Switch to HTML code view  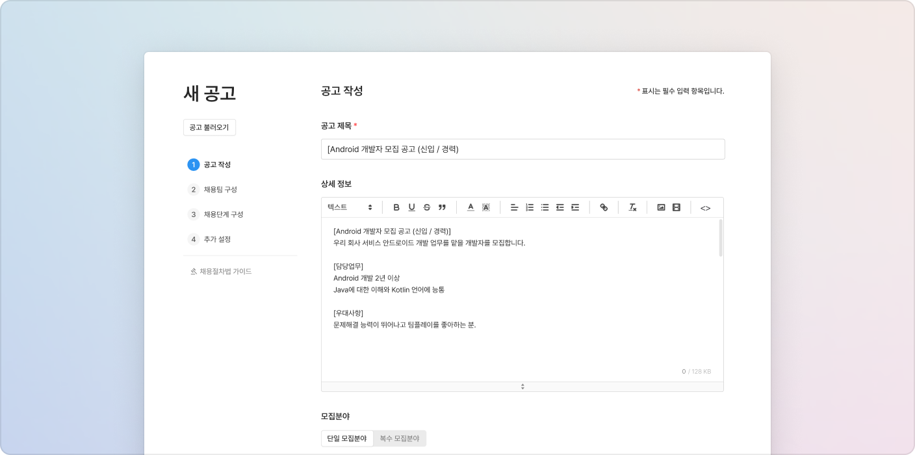point(705,208)
